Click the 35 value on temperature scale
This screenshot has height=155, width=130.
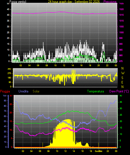[121, 102]
